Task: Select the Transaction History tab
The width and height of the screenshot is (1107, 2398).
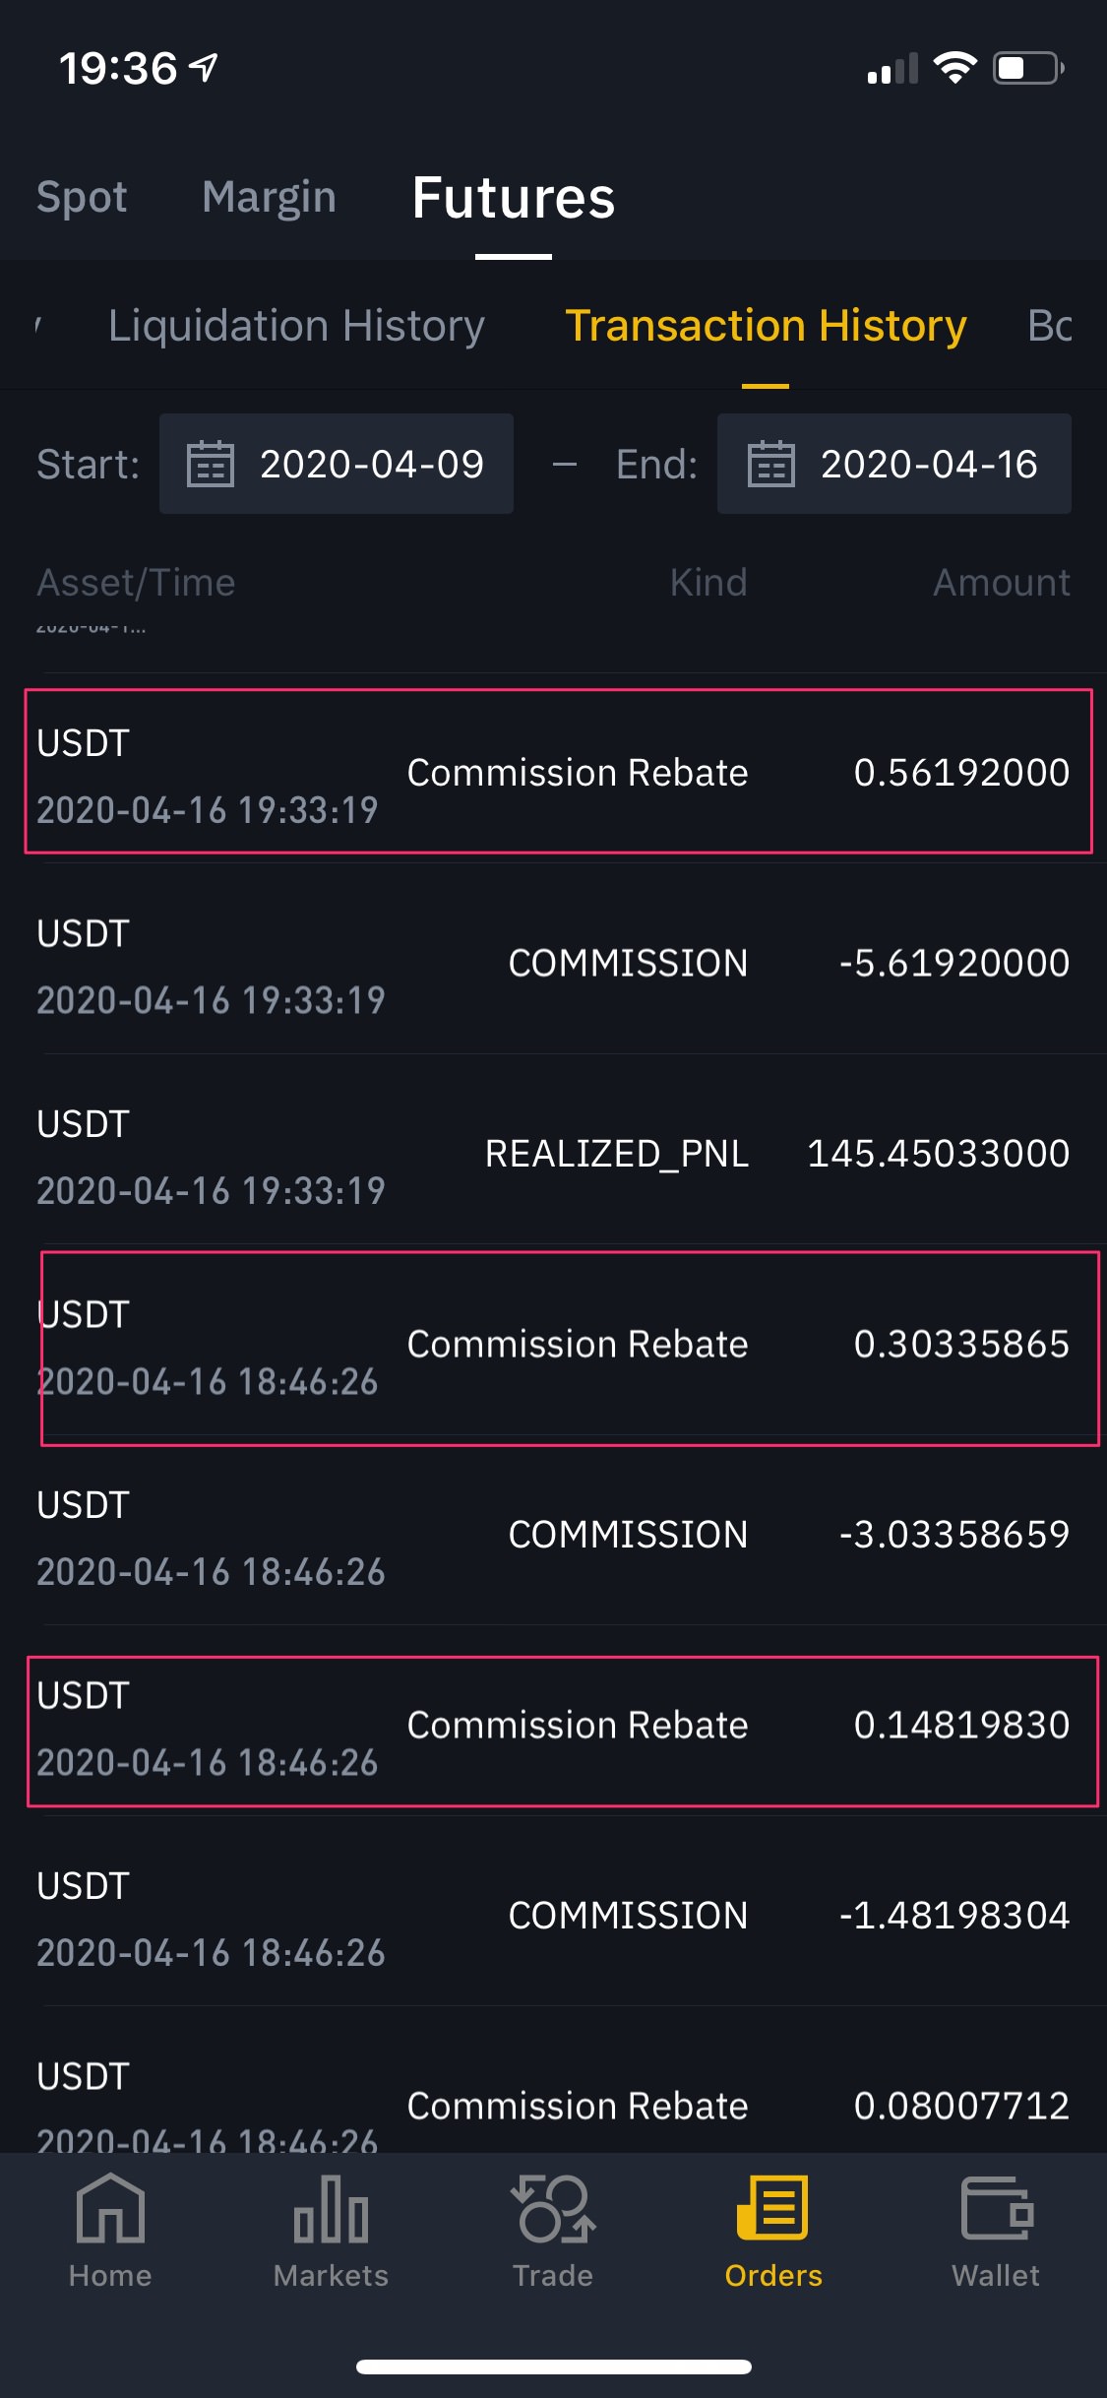Action: [766, 326]
